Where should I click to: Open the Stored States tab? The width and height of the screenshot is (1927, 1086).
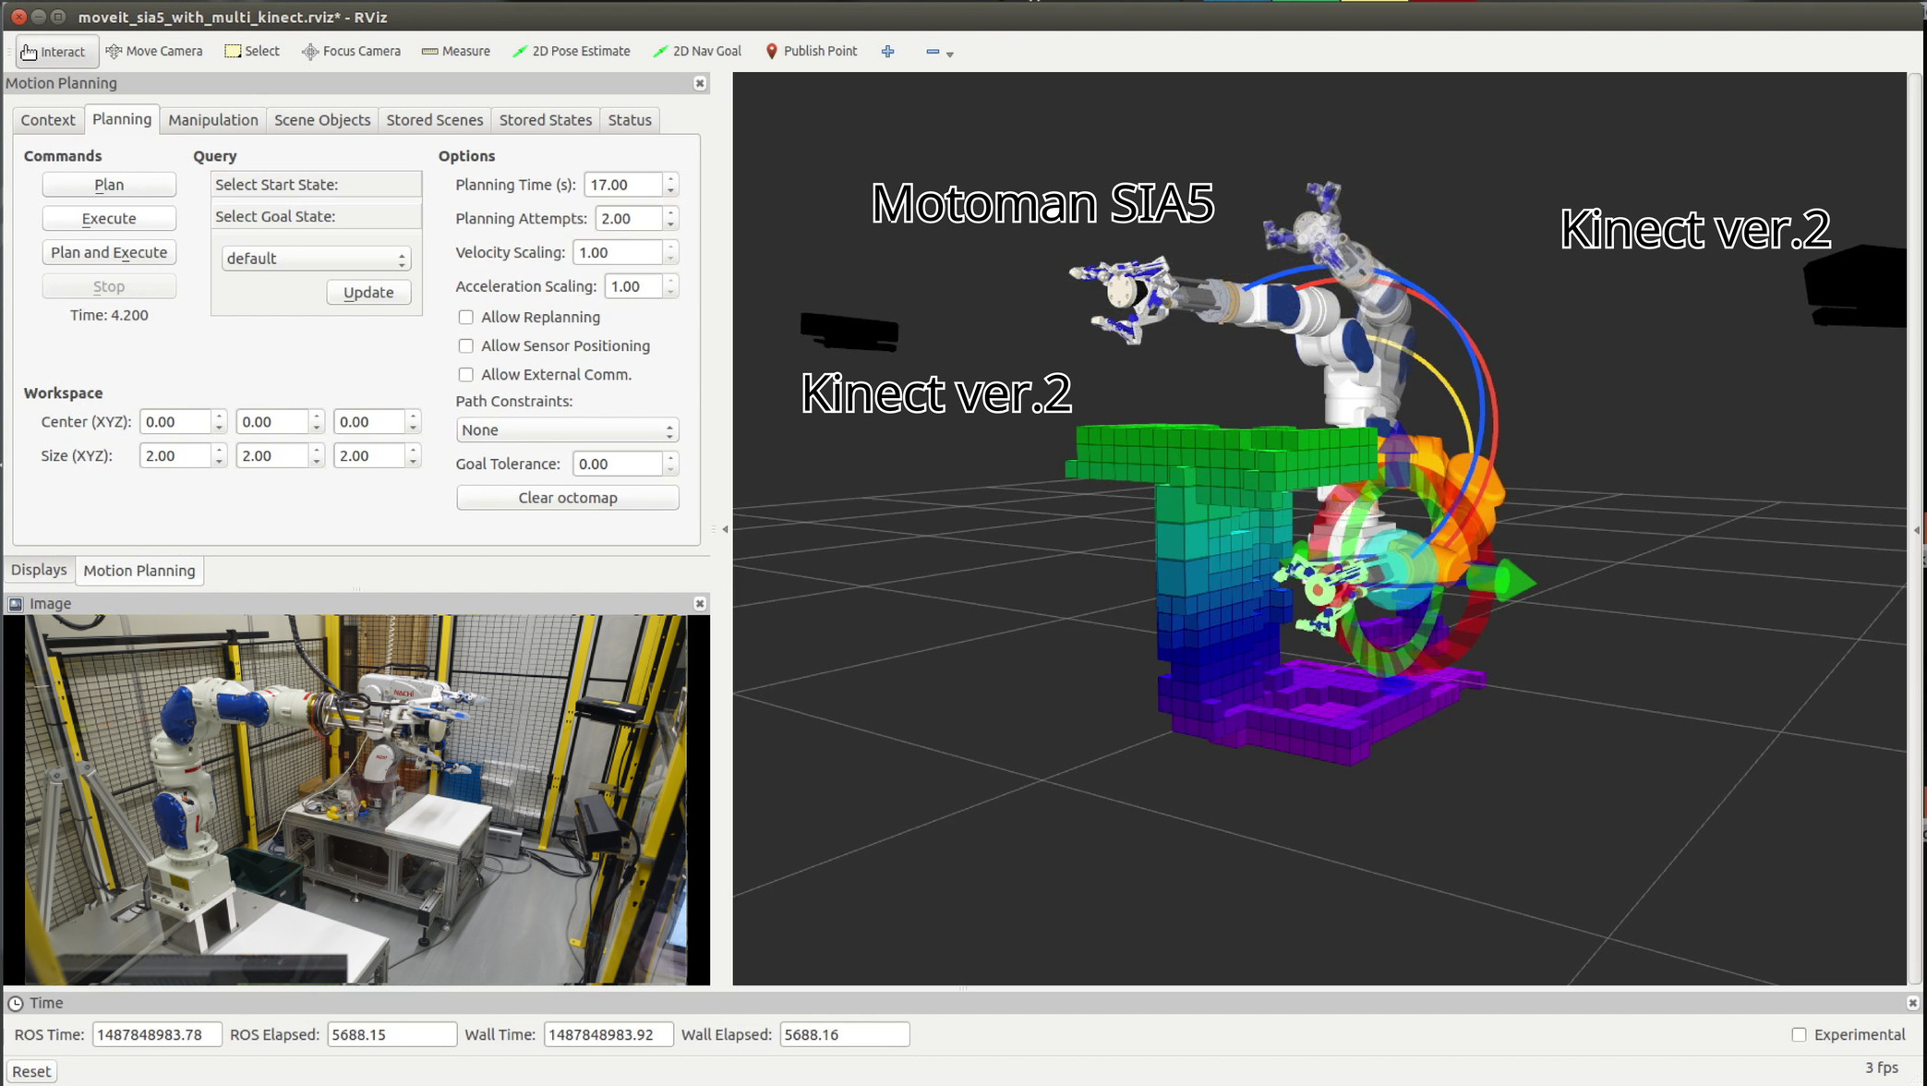click(546, 120)
